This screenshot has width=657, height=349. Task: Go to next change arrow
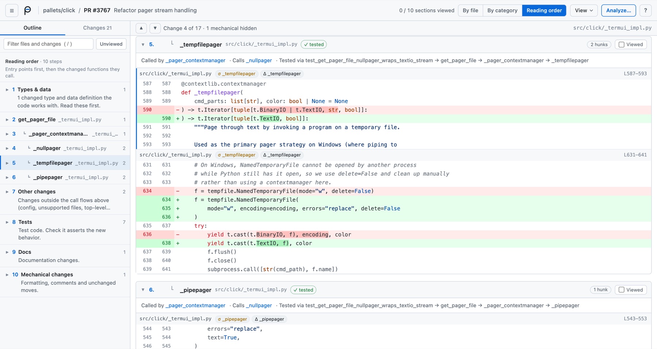click(x=155, y=28)
